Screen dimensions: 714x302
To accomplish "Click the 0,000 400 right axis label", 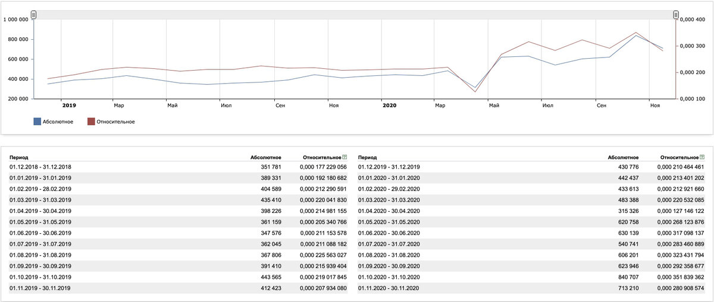I will pos(693,20).
